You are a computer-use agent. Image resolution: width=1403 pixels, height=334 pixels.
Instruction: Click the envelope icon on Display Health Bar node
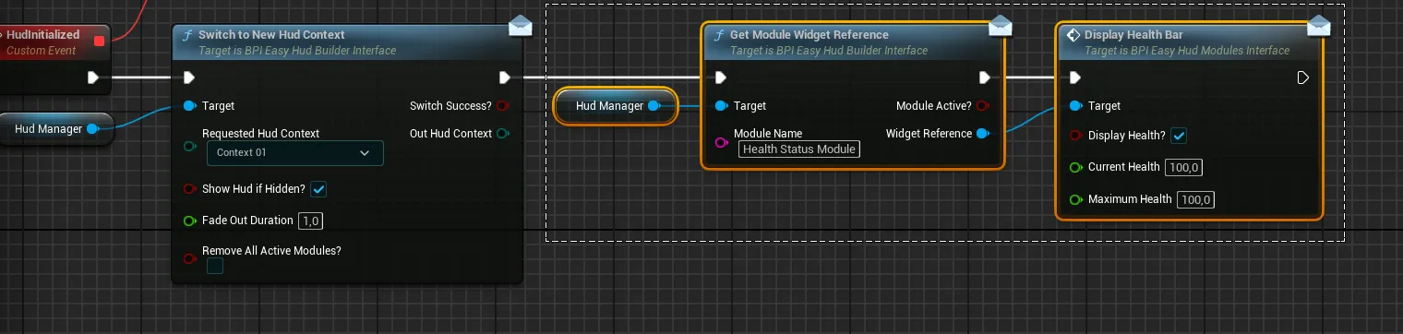(1319, 27)
